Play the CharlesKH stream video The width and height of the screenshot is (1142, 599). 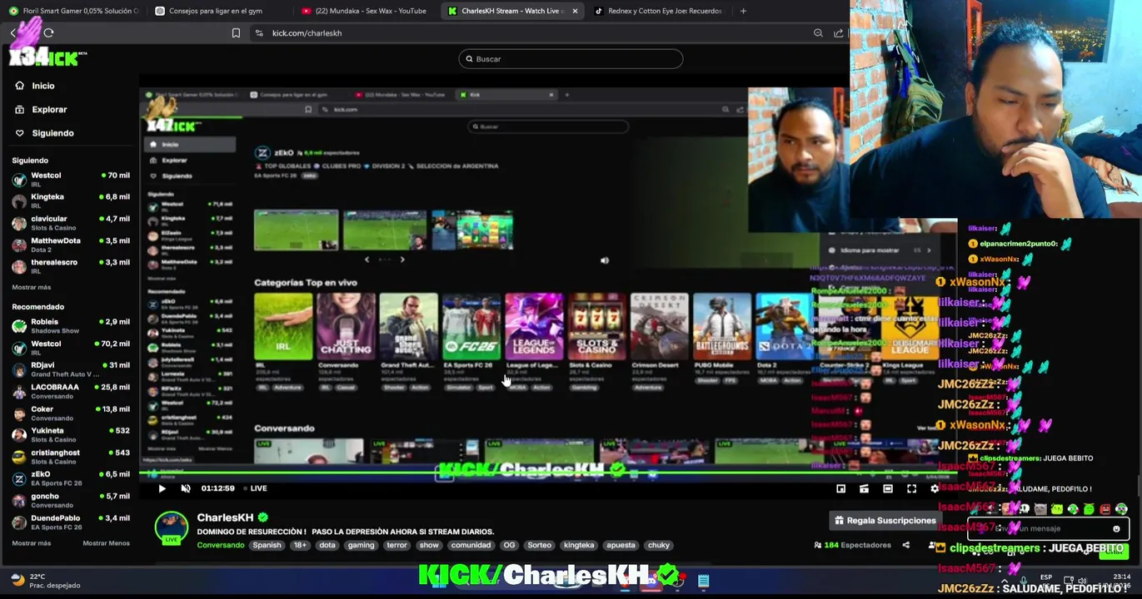coord(162,488)
